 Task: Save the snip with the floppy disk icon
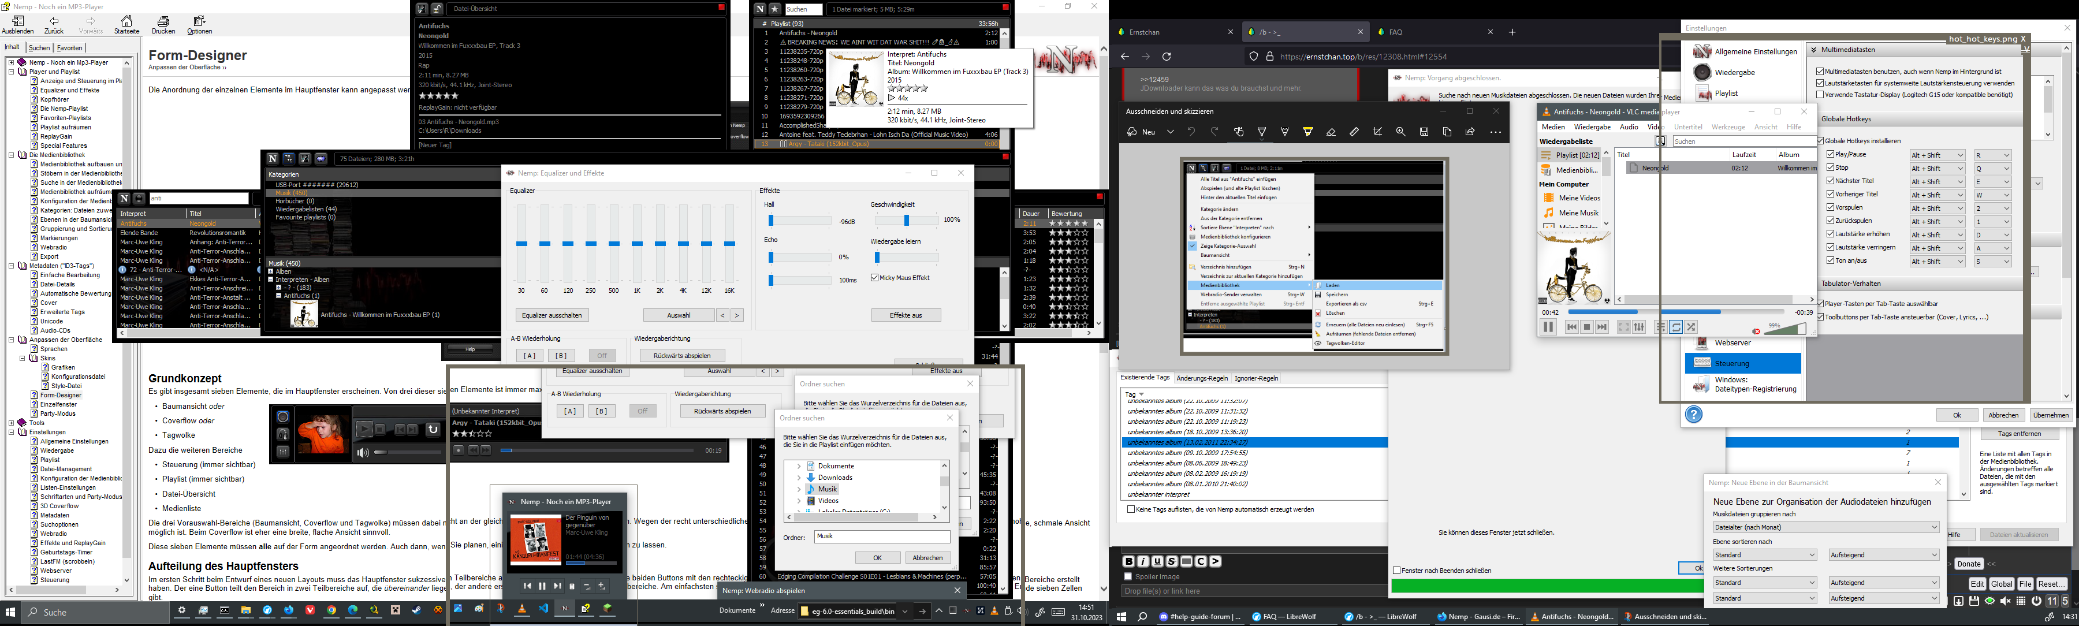1425,132
